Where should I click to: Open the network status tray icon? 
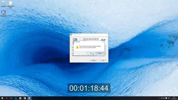pyautogui.click(x=164, y=98)
